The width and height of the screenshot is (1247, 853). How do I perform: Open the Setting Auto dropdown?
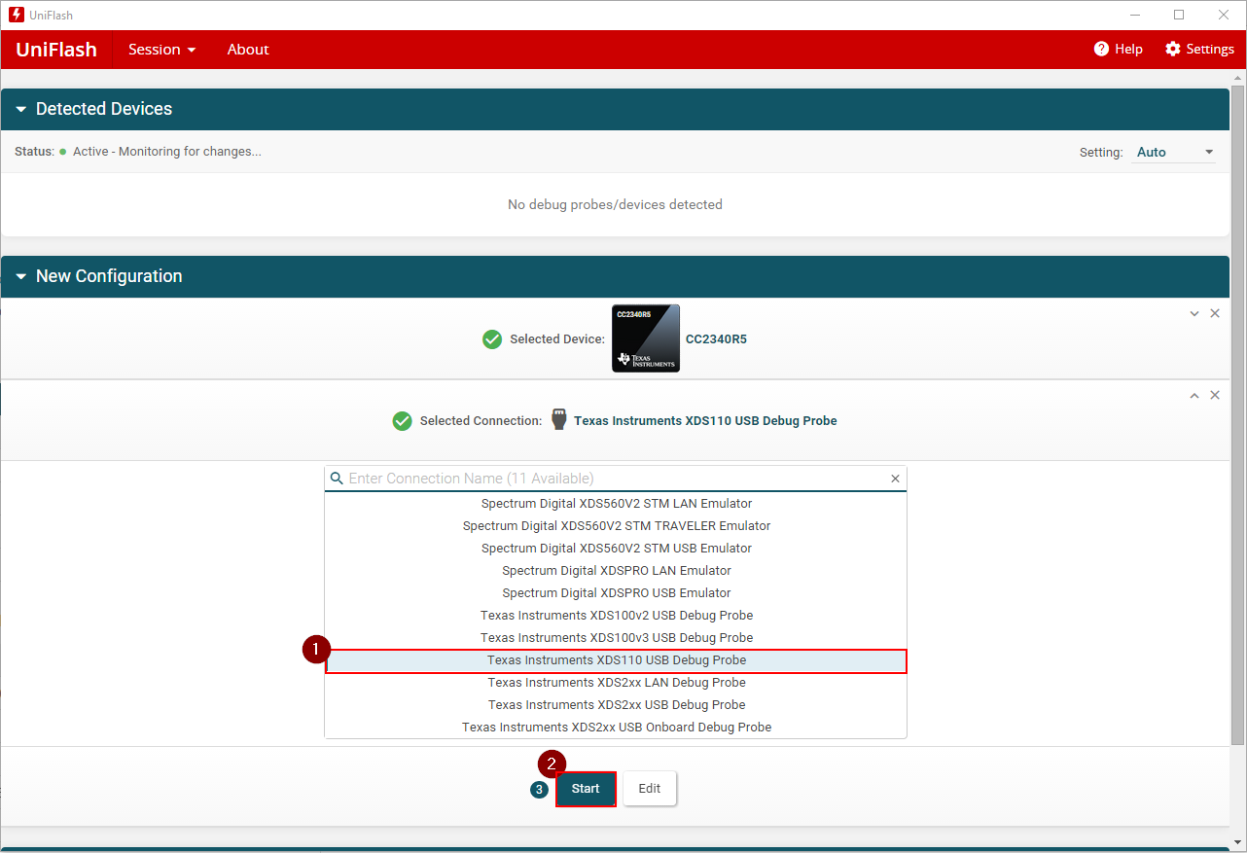click(1174, 153)
